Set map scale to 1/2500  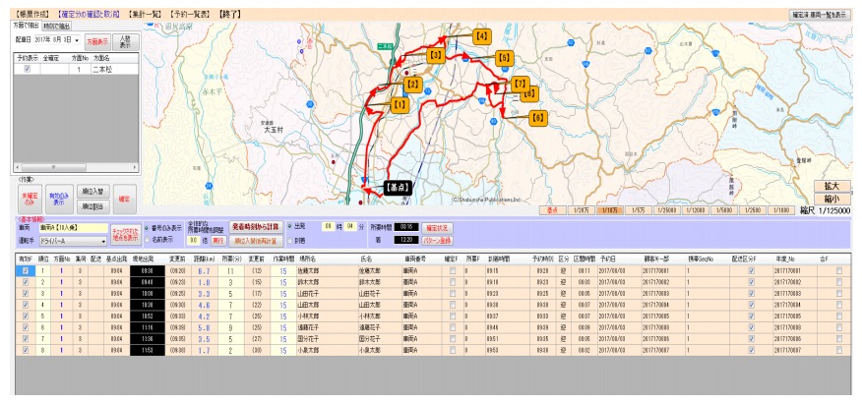pyautogui.click(x=752, y=210)
